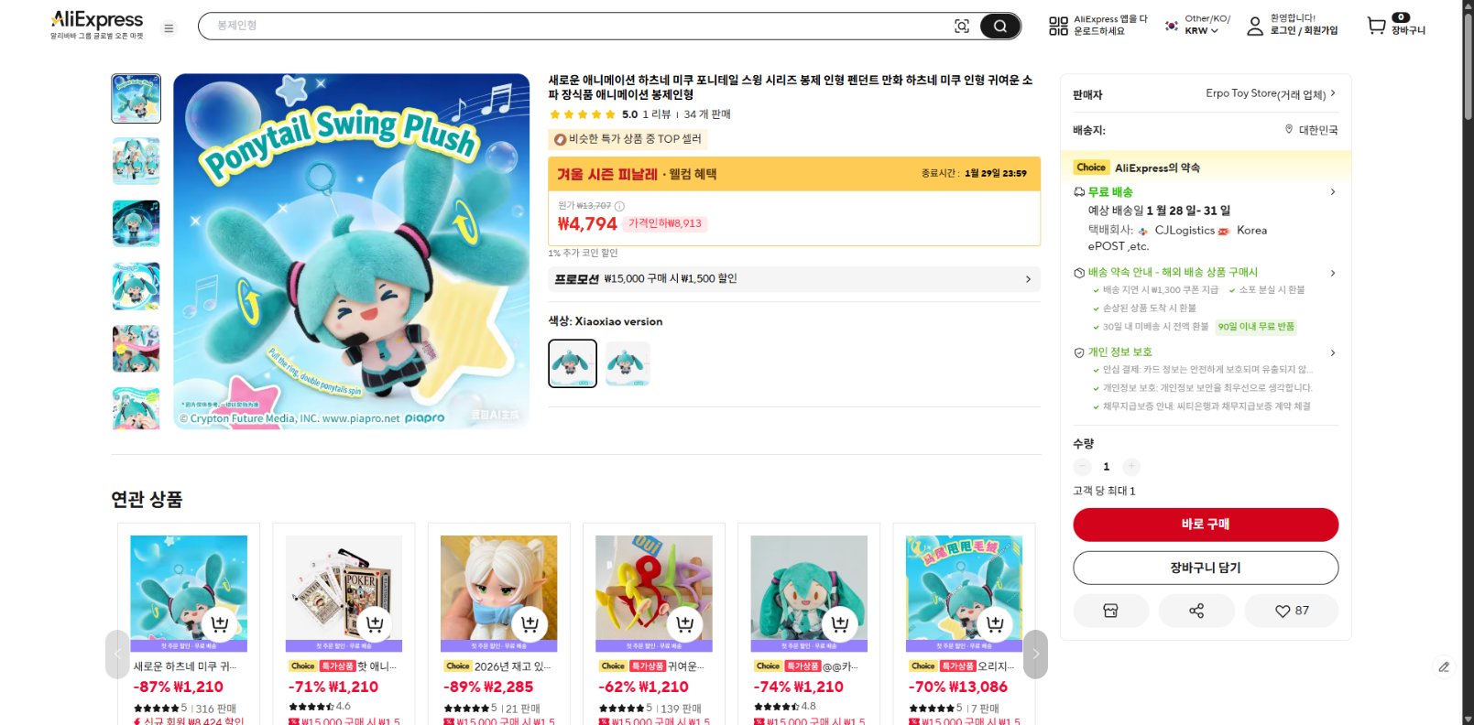Expand the personal data protection section
The height and width of the screenshot is (725, 1474).
pyautogui.click(x=1334, y=352)
